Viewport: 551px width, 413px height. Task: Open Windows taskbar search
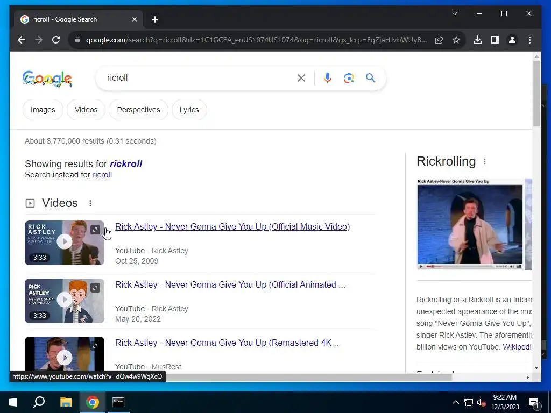coord(39,402)
